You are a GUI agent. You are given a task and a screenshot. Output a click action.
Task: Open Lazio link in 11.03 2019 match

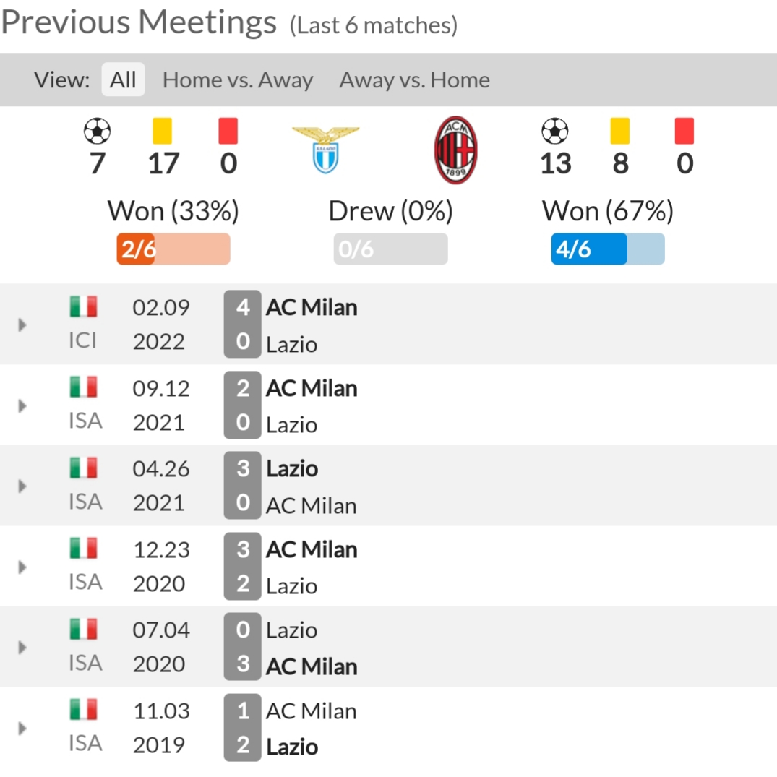pyautogui.click(x=292, y=747)
